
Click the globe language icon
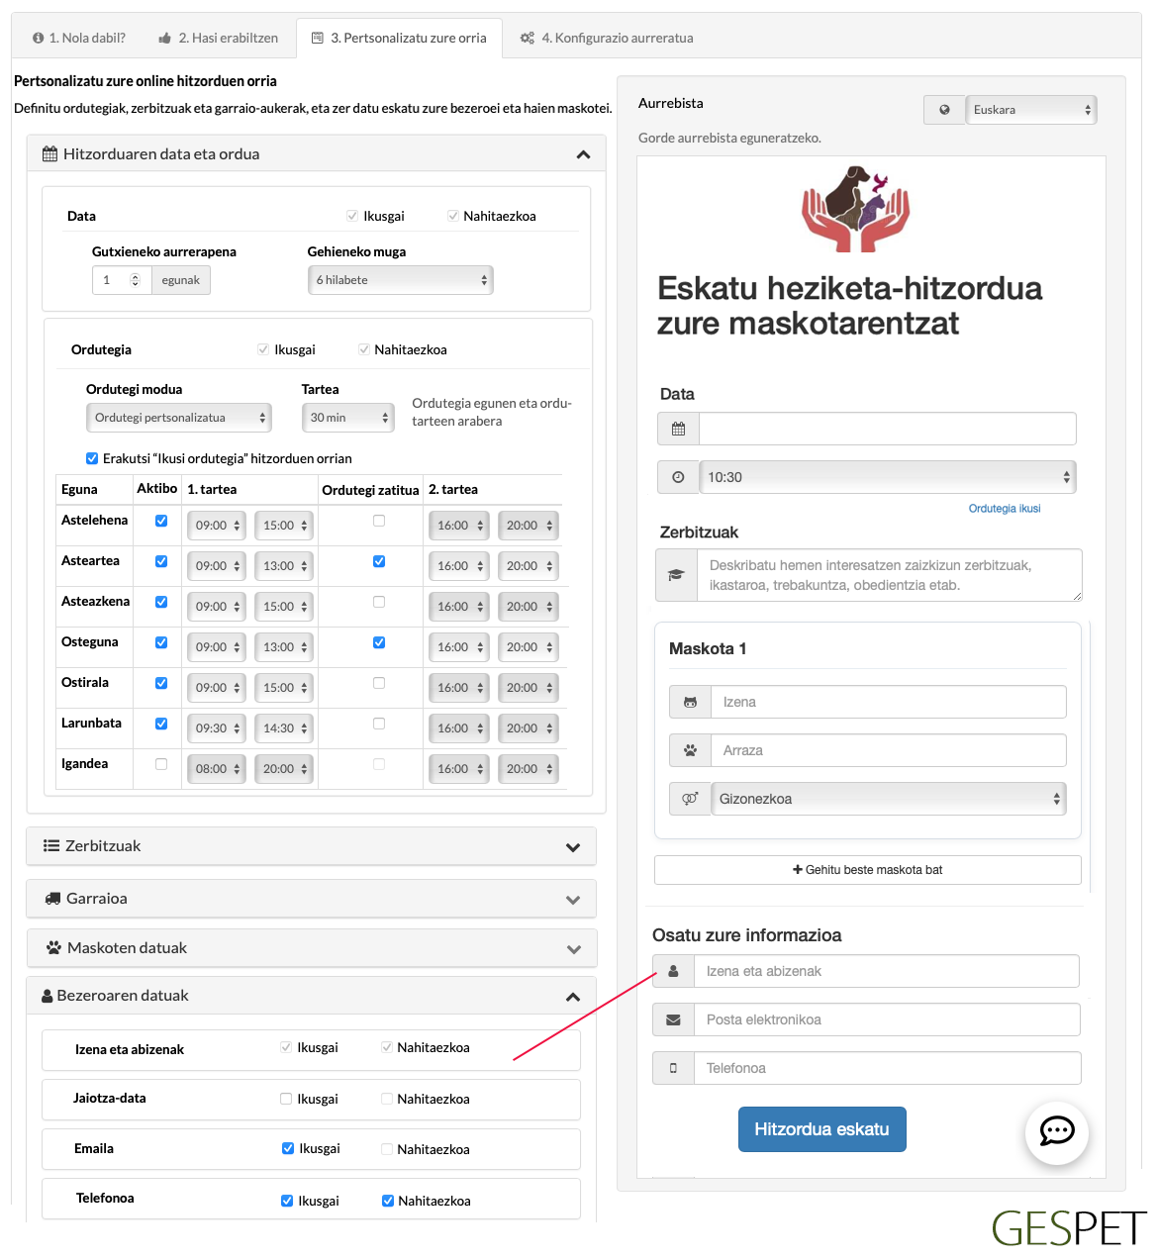point(944,110)
